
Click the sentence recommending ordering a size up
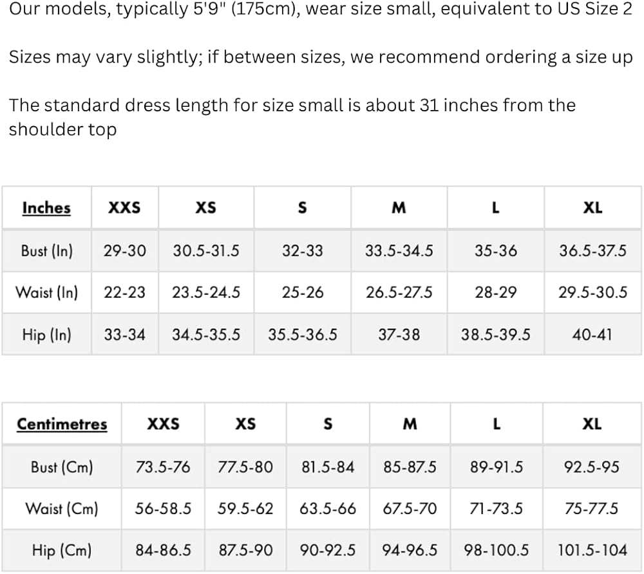click(x=321, y=57)
